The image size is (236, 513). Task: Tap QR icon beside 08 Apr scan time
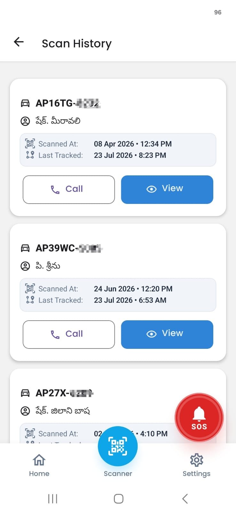(30, 144)
